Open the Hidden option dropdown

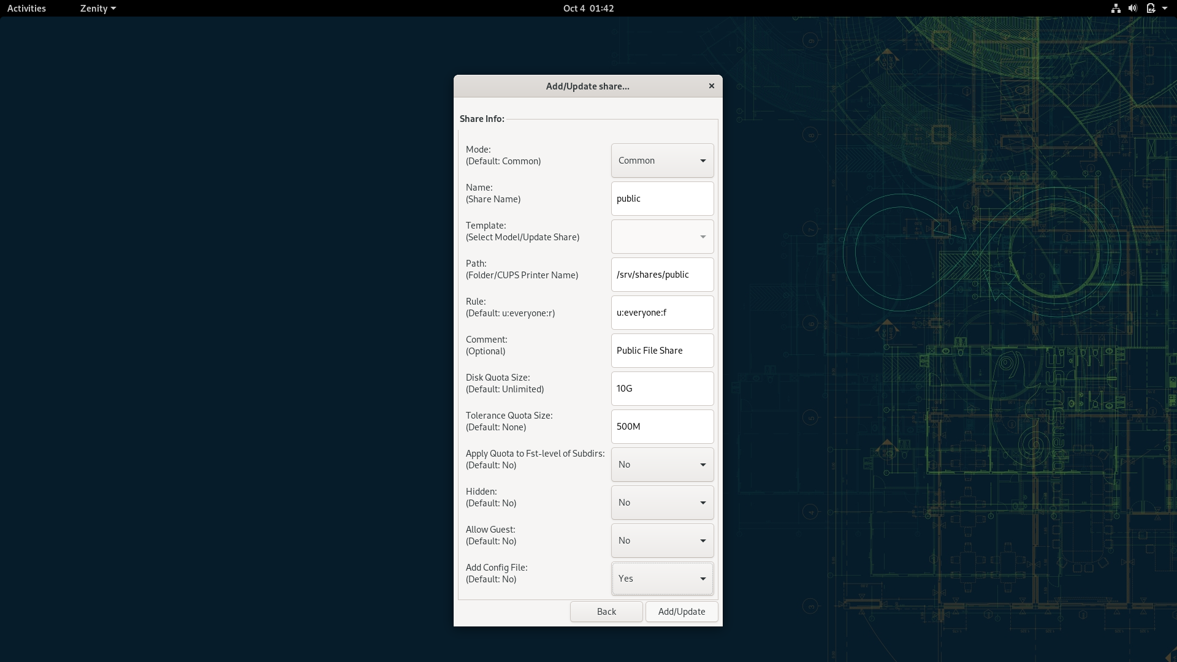(x=662, y=503)
